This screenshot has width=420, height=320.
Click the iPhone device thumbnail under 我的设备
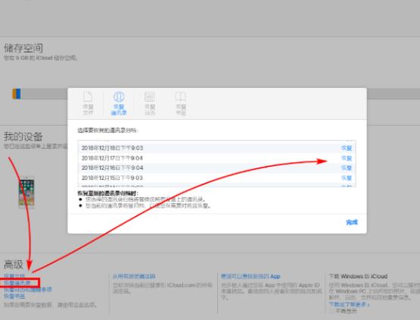(x=26, y=193)
